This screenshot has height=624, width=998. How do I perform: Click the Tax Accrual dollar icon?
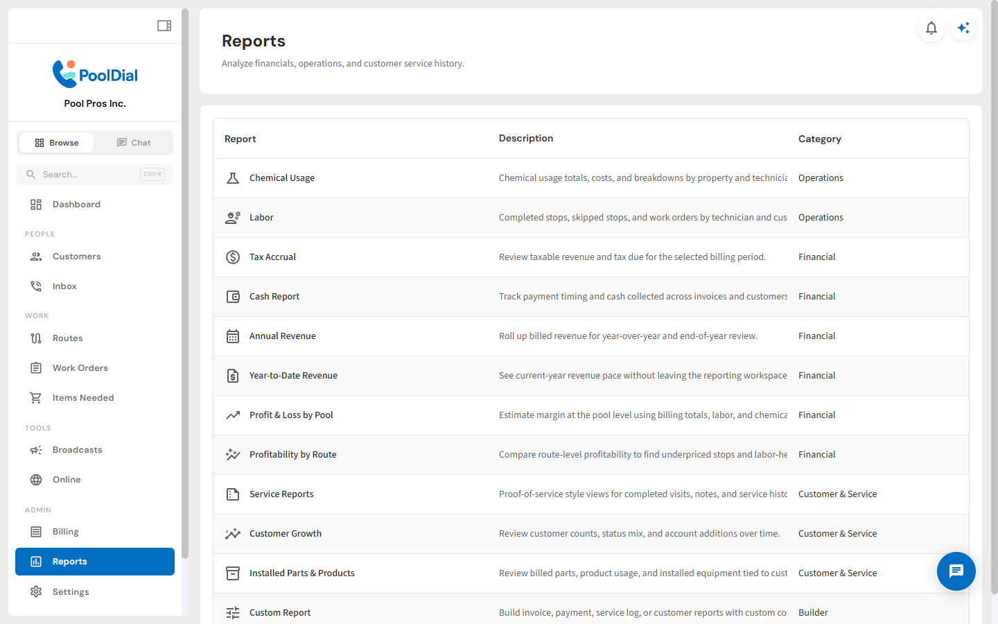click(x=233, y=257)
